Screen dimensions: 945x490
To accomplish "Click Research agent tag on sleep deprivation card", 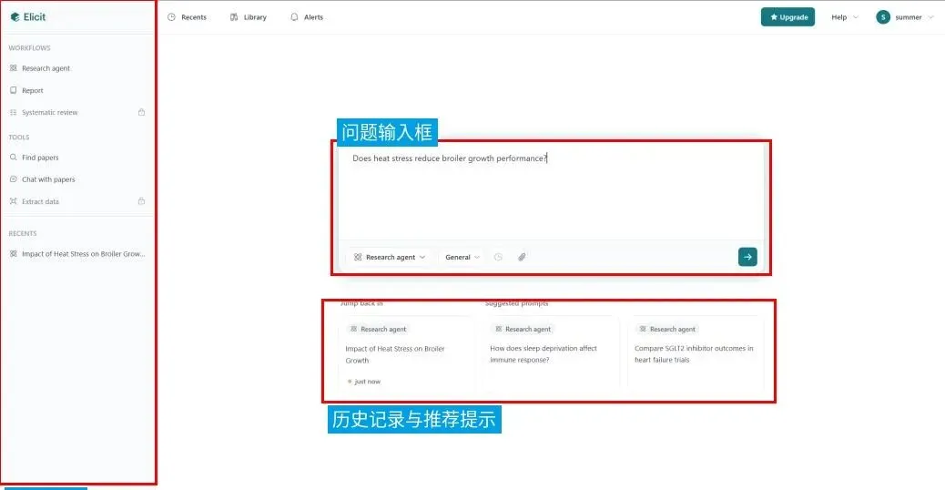I will pyautogui.click(x=523, y=329).
